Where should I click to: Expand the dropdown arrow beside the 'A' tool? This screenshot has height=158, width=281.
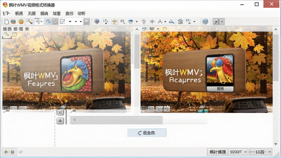[165, 22]
